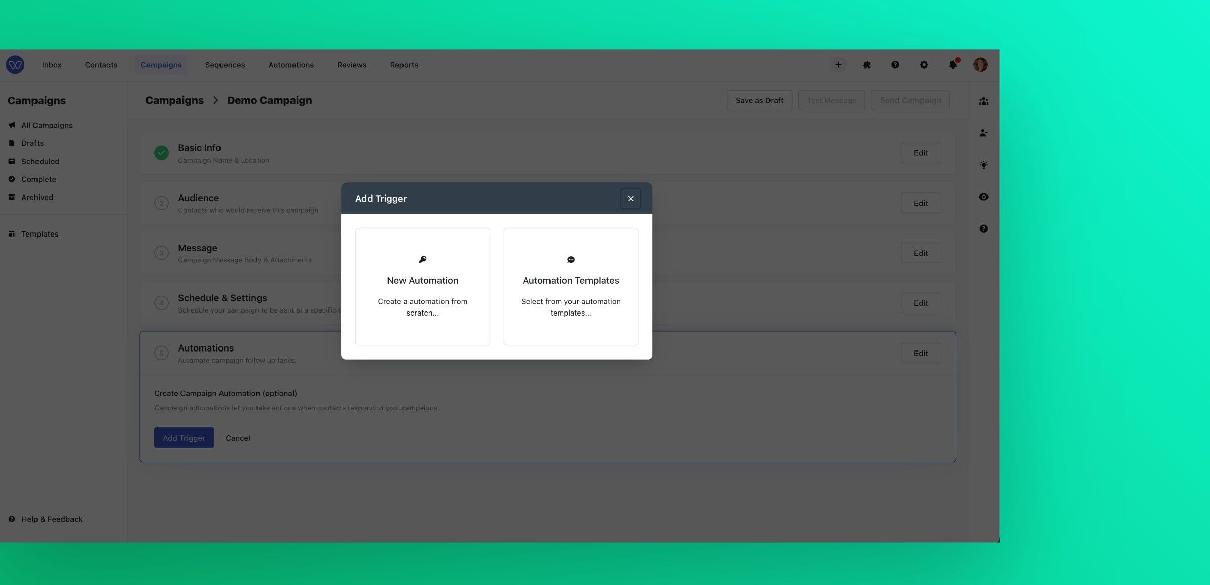Open Drafts in the left sidebar
Image resolution: width=1210 pixels, height=585 pixels.
tap(32, 143)
